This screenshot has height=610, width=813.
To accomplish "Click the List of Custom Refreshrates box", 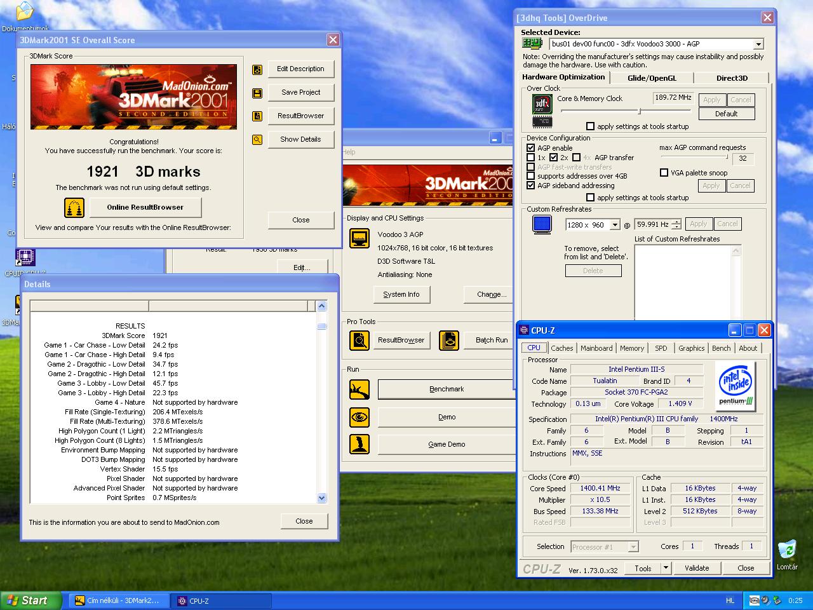I will click(687, 283).
